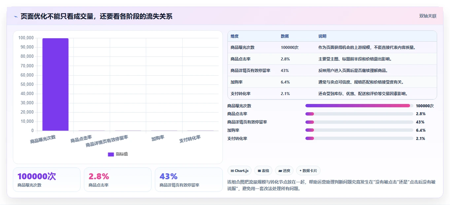Click the 页面优化 title heading
The width and height of the screenshot is (450, 205).
click(x=96, y=16)
